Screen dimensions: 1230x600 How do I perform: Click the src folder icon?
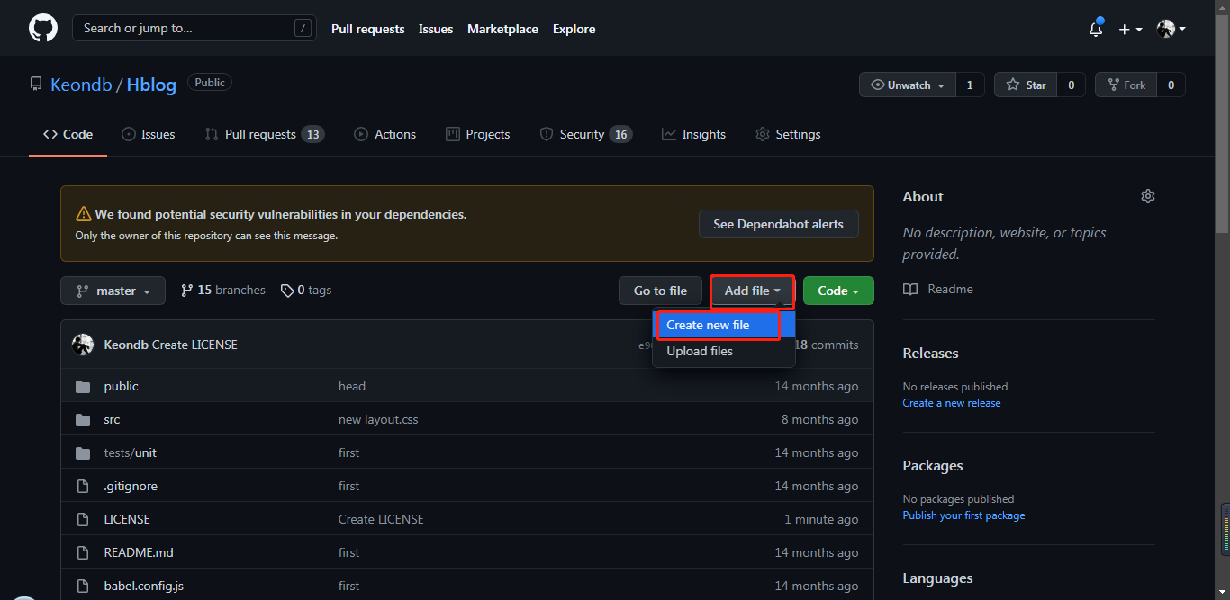point(83,419)
